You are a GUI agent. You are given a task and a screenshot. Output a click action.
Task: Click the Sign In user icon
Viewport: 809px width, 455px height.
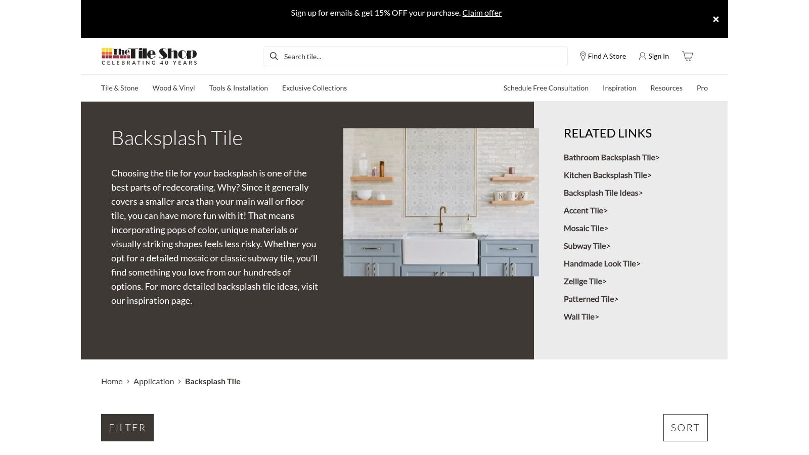point(642,56)
